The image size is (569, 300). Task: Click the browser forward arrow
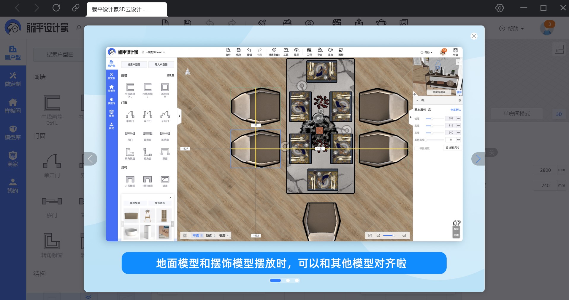37,8
